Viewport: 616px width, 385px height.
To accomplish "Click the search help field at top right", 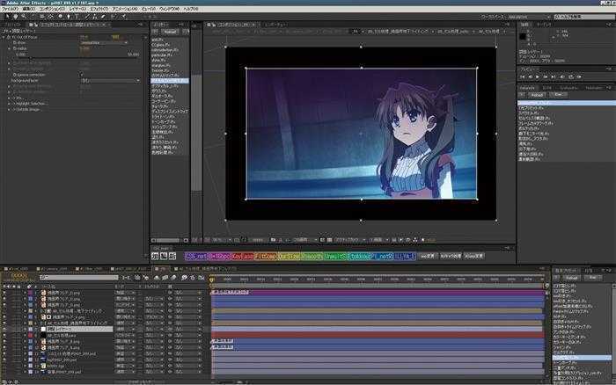I will [583, 17].
